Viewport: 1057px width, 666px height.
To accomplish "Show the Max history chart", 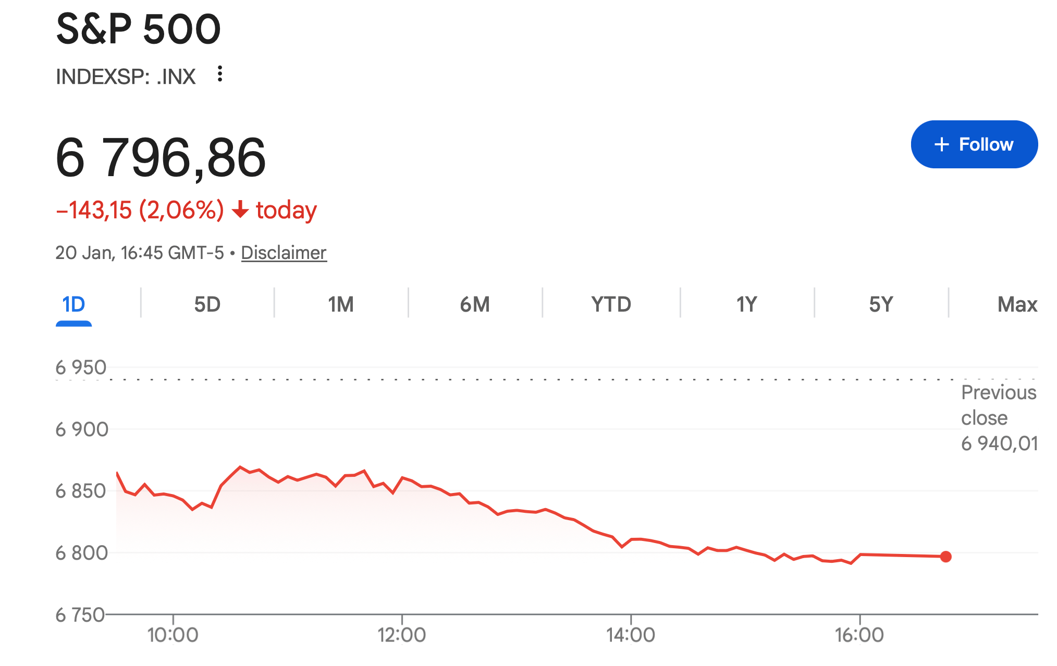I will pos(1015,304).
